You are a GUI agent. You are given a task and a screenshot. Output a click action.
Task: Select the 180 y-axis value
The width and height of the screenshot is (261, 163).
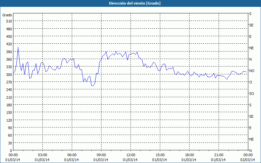[x=9, y=105]
